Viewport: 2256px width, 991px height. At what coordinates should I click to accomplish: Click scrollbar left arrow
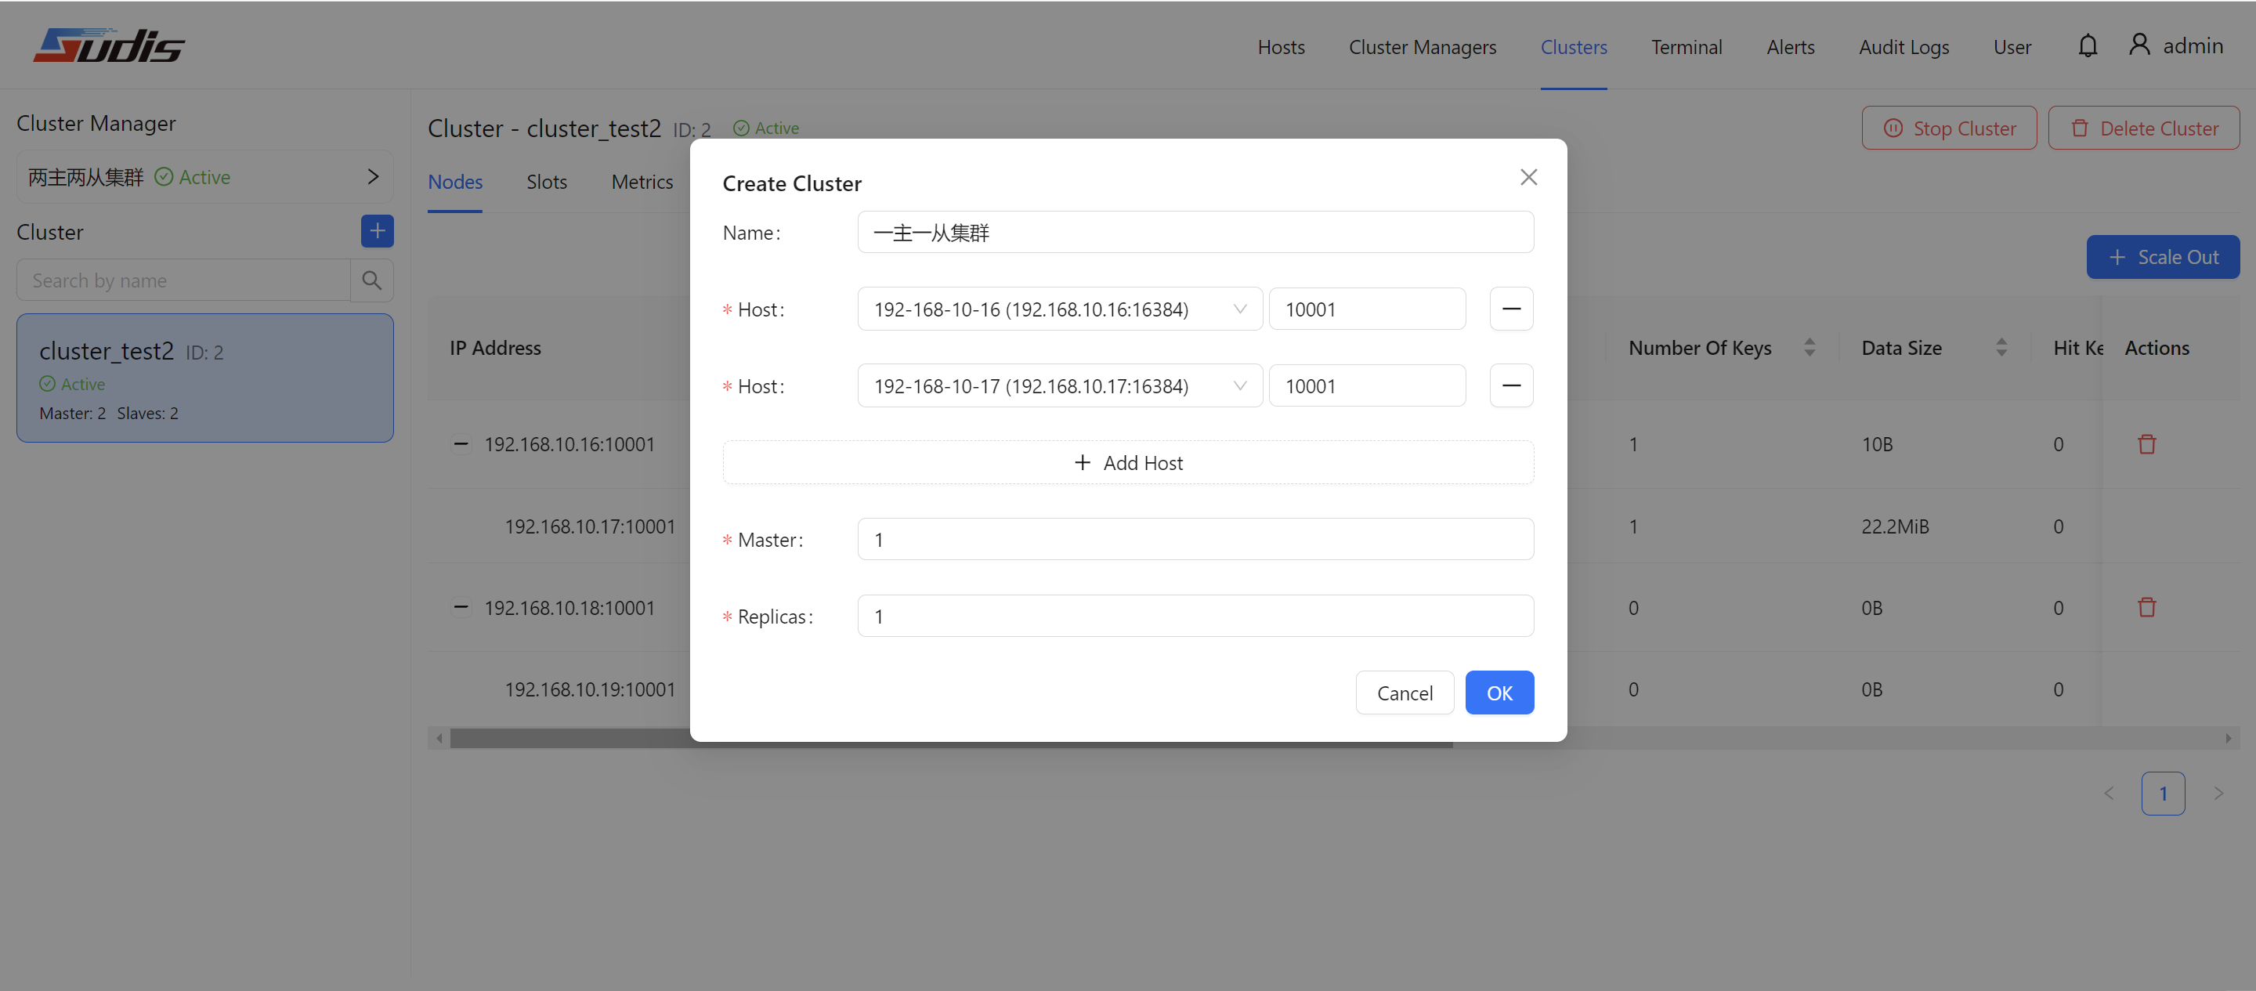pyautogui.click(x=439, y=739)
